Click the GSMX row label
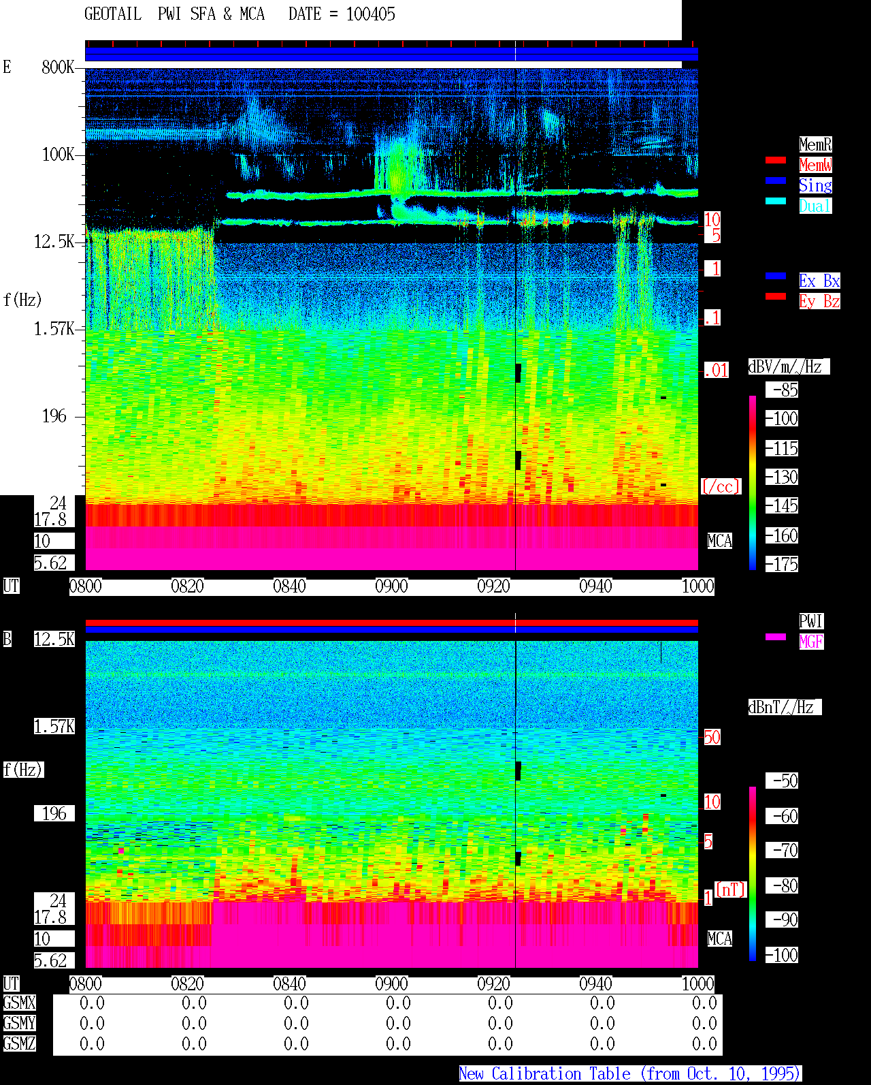 tap(19, 1003)
